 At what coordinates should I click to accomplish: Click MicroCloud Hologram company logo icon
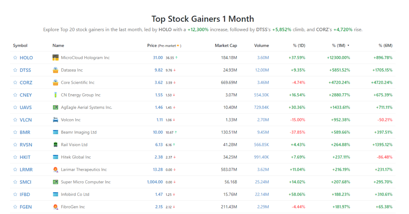click(55, 58)
